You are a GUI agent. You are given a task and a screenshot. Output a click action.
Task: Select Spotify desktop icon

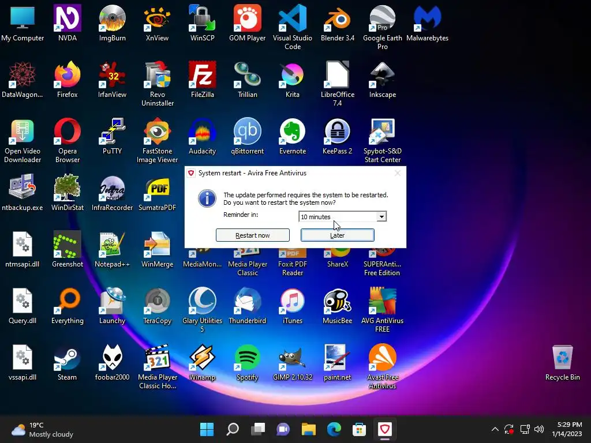(247, 362)
